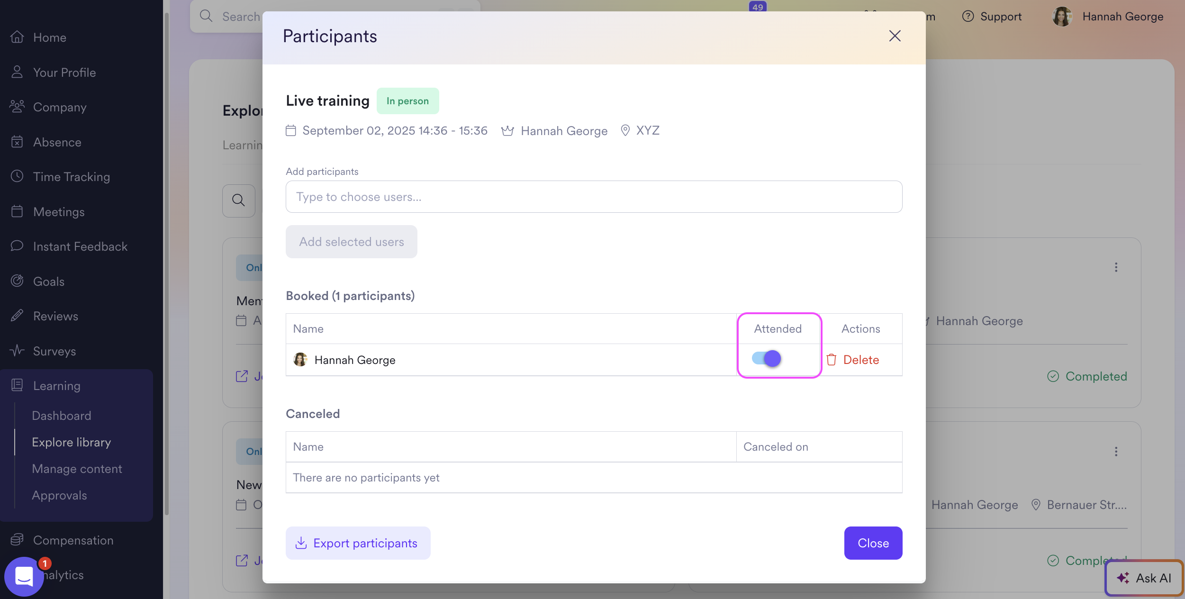Select Manage content submenu item
Screen dimensions: 1185x599
pos(77,469)
